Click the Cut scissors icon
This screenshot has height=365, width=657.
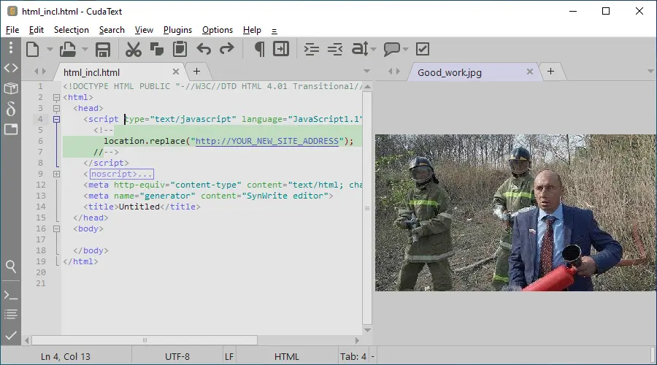point(133,49)
